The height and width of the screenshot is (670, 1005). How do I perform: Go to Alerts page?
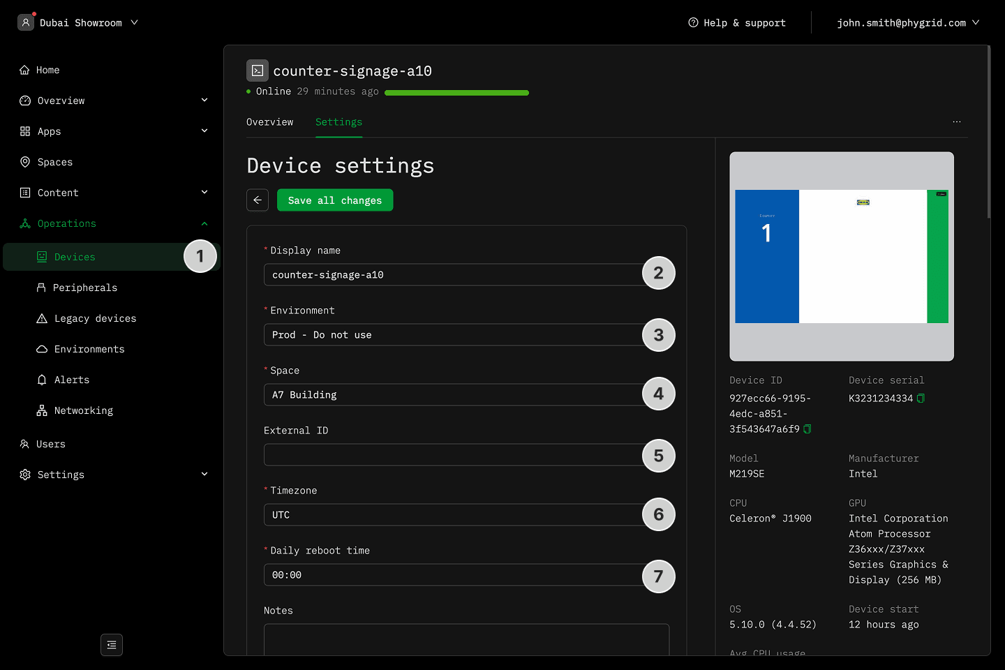[x=71, y=380]
